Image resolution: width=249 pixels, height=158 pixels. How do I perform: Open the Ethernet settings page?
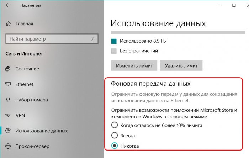(24, 84)
